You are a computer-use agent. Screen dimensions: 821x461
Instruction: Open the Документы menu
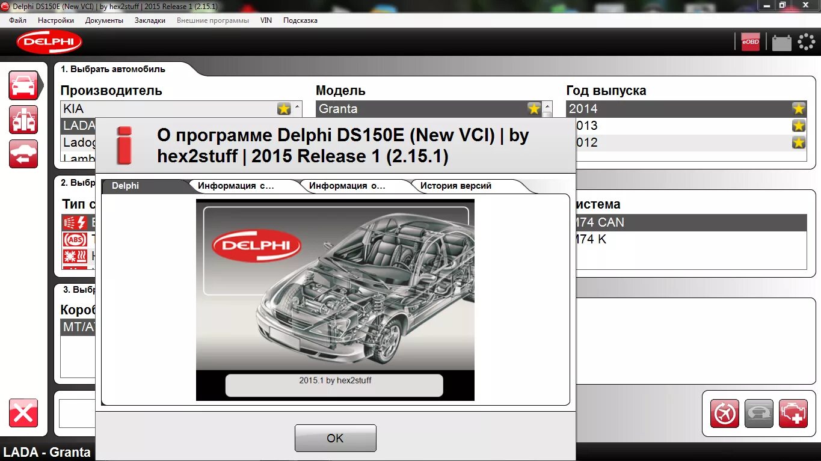pos(104,20)
